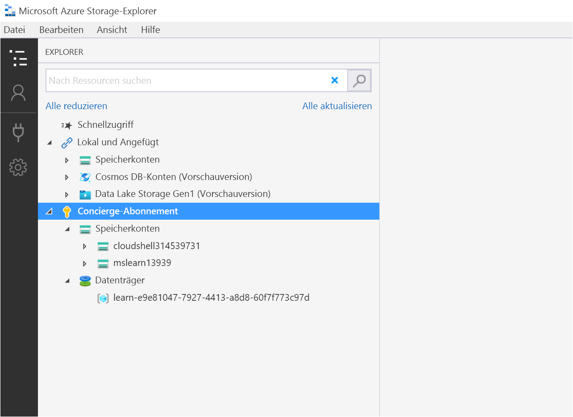The image size is (573, 417).
Task: Click the plug connect icon in sidebar
Action: click(x=18, y=132)
